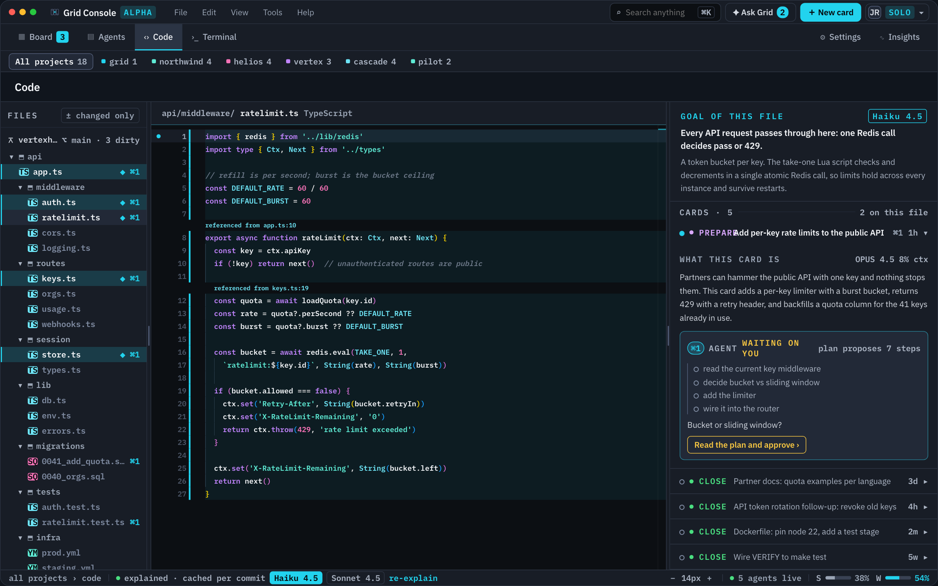The image size is (938, 586).
Task: Toggle circle for Partner docs card
Action: coord(682,482)
